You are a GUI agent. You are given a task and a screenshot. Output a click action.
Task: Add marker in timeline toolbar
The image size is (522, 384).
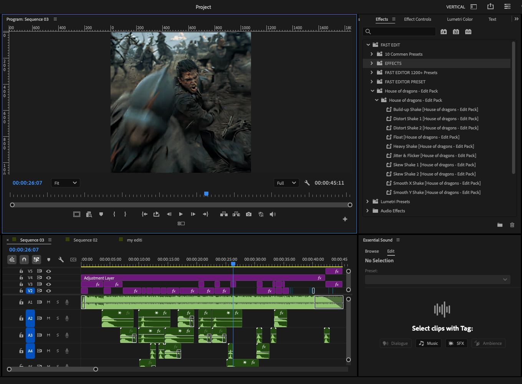[x=49, y=260]
